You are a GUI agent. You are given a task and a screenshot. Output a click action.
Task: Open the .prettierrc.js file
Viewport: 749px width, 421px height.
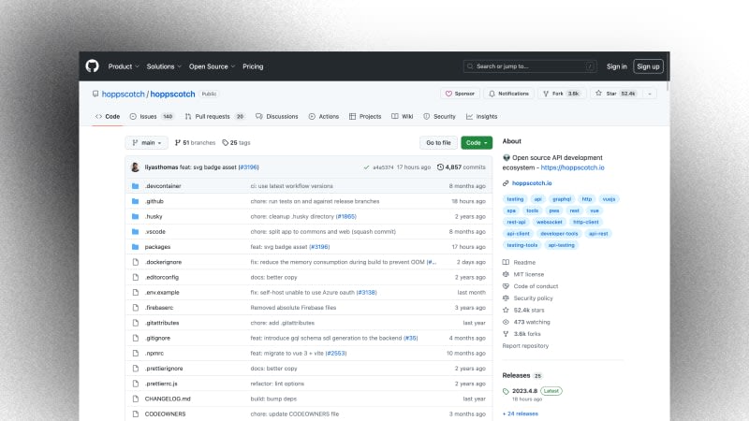[161, 384]
